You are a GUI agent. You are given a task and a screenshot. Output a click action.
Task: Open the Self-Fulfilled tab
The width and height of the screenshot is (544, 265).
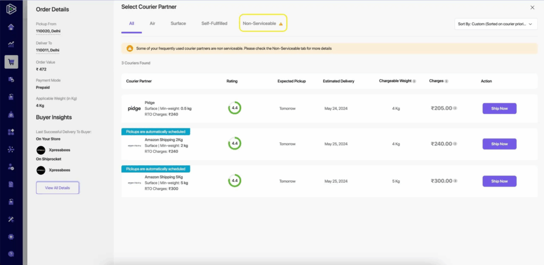[214, 24]
